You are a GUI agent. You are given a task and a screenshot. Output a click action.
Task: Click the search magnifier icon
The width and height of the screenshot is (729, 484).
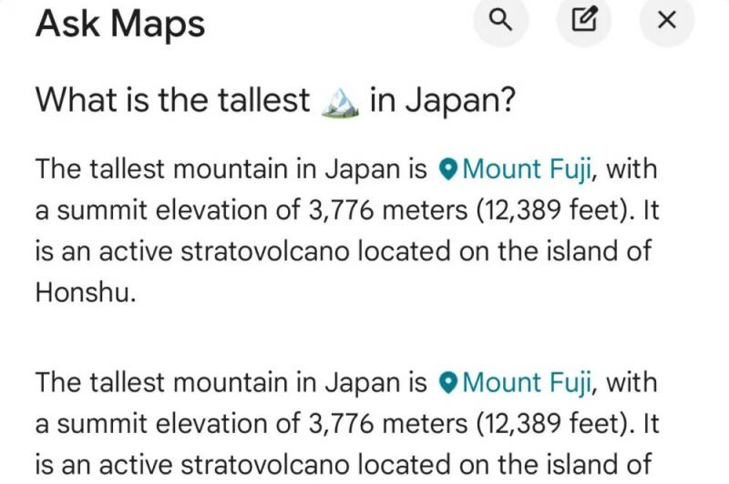click(x=499, y=20)
